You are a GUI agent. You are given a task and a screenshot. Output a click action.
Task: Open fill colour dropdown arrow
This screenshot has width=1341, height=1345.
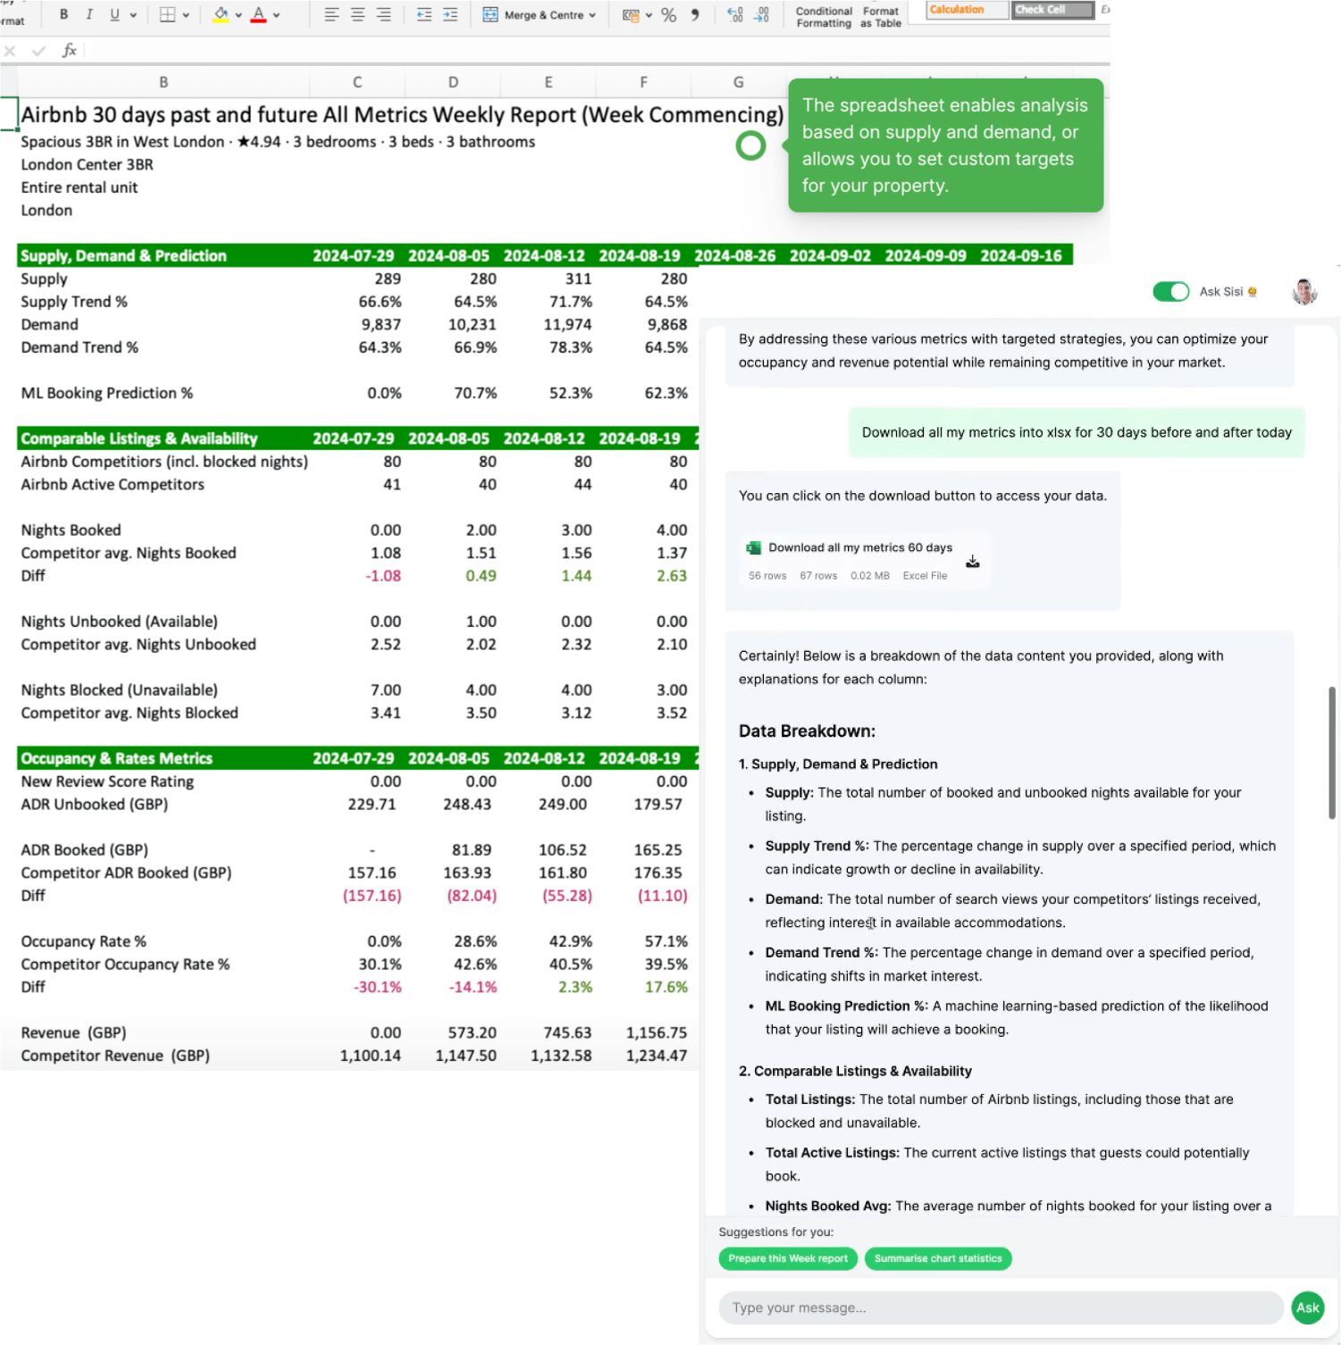pyautogui.click(x=239, y=15)
